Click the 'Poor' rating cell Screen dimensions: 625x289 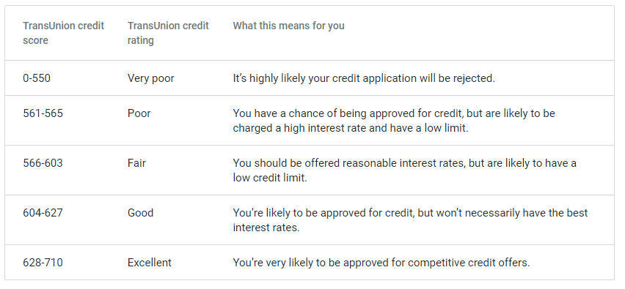139,113
